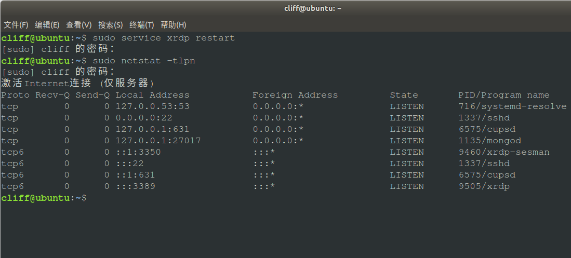The height and width of the screenshot is (258, 571).
Task: Click program name 9505/xrdp
Action: 484,186
